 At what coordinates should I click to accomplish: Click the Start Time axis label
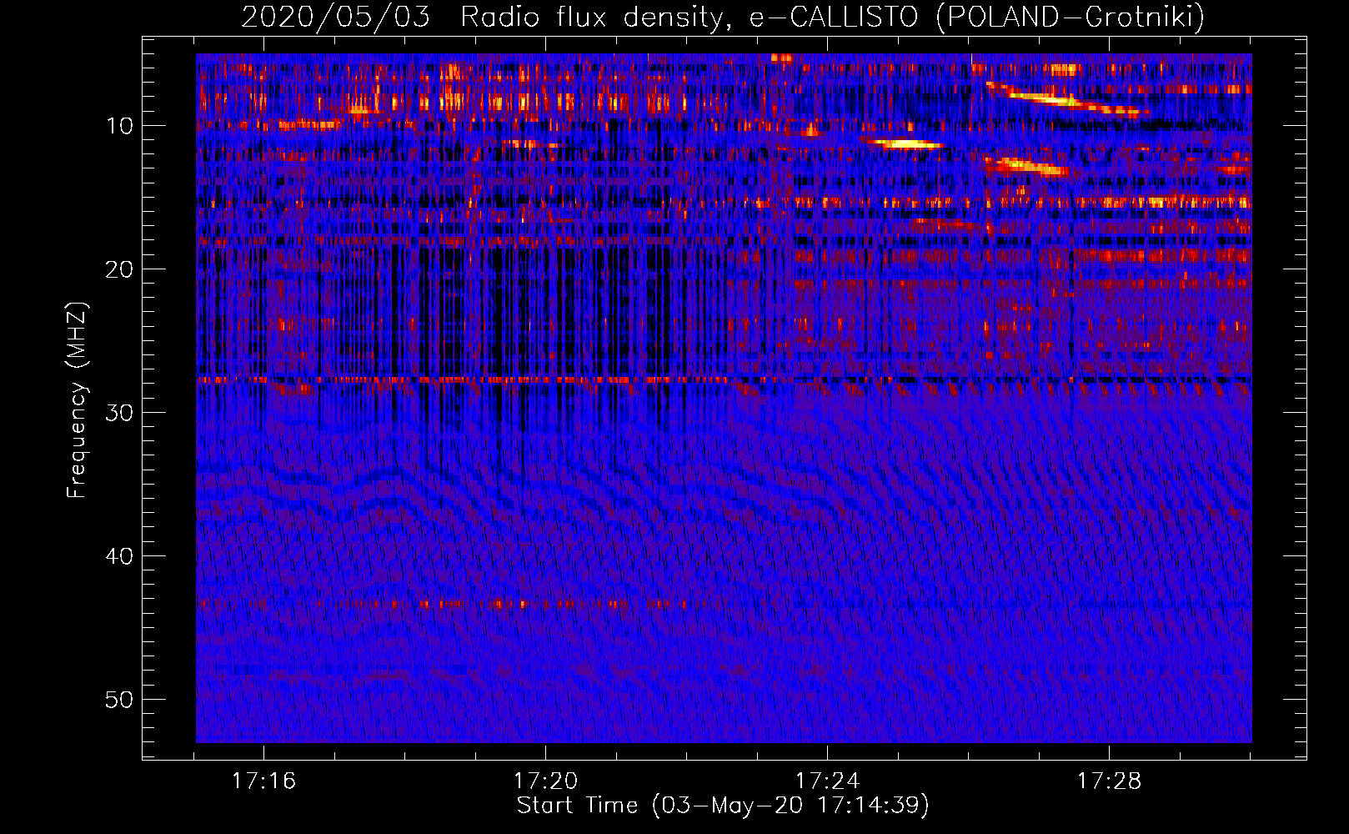pyautogui.click(x=723, y=806)
